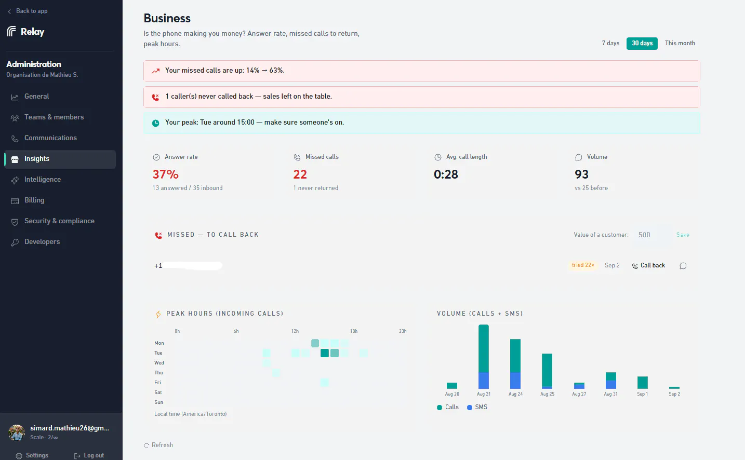The height and width of the screenshot is (460, 745).
Task: Click the red phone icon beside Missed — To Call Back
Action: 158,235
